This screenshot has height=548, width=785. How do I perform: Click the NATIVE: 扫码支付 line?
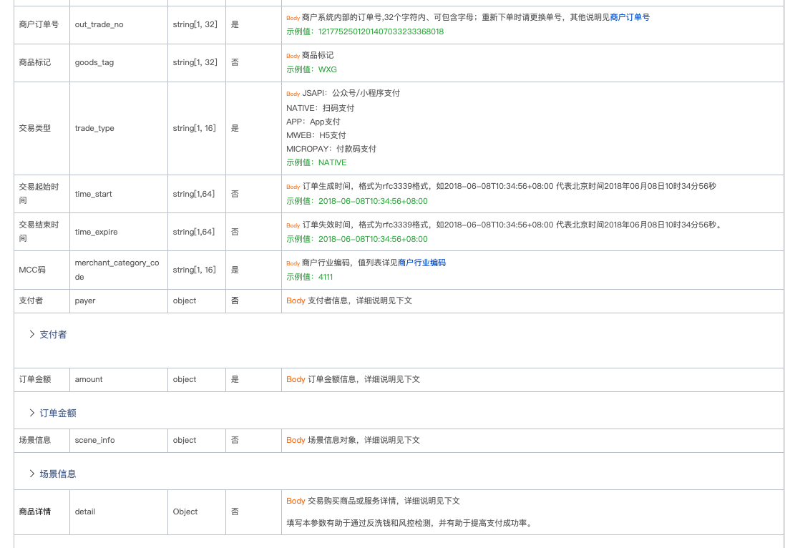coord(321,108)
